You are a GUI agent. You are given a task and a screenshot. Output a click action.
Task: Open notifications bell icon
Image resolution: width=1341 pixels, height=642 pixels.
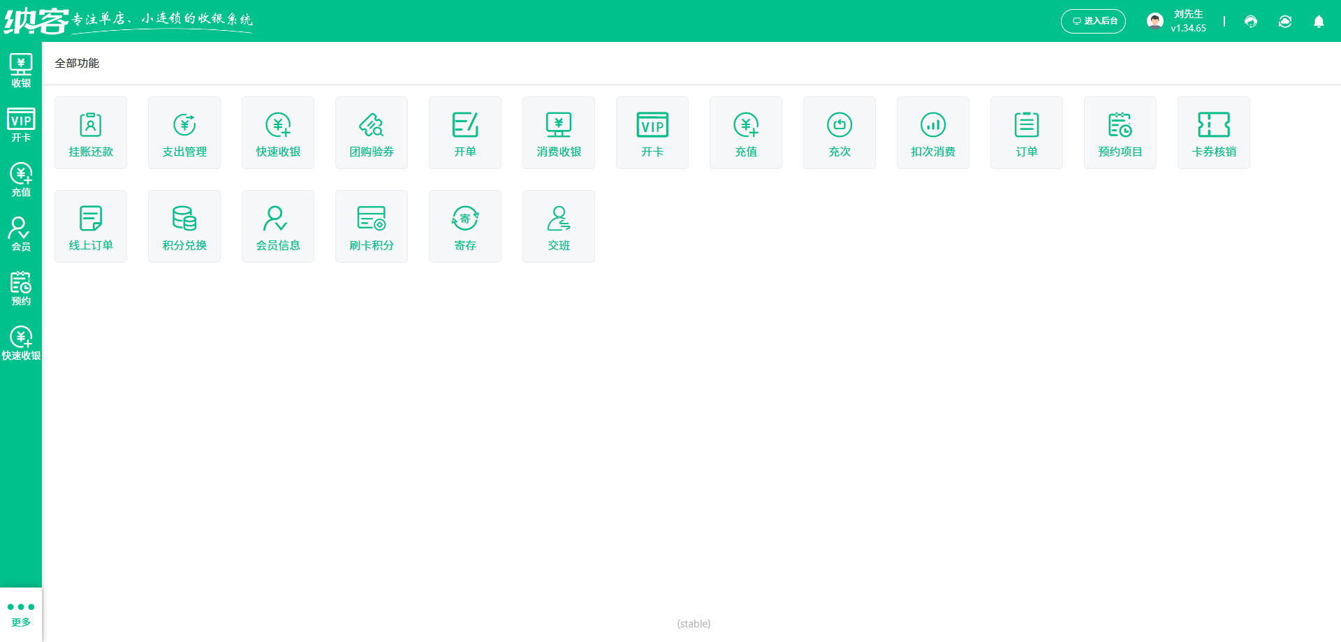1319,22
